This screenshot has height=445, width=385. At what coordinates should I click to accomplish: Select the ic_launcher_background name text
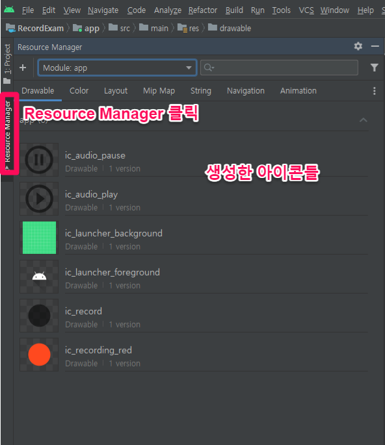click(x=114, y=233)
